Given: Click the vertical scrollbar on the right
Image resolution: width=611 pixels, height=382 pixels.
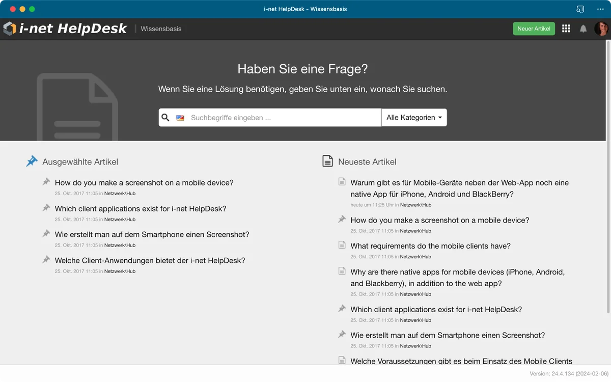Looking at the screenshot, I should [x=608, y=178].
